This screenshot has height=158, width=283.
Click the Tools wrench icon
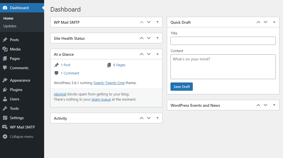point(5,108)
